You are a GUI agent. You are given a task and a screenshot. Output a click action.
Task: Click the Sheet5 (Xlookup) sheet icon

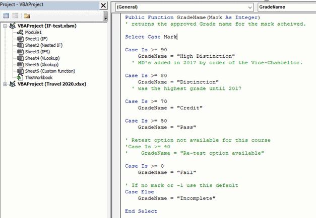[x=20, y=64]
